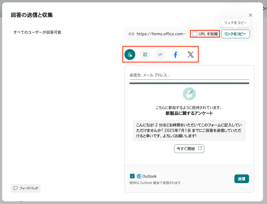Share the form via X icon

click(x=191, y=55)
